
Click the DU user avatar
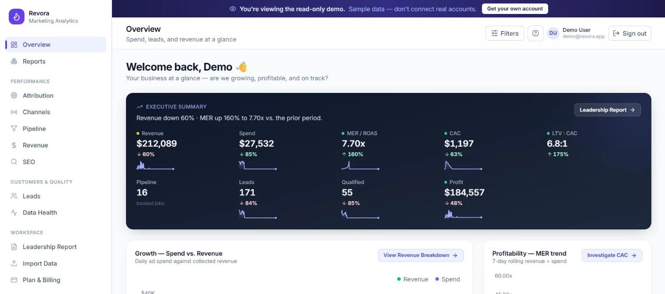tap(553, 33)
